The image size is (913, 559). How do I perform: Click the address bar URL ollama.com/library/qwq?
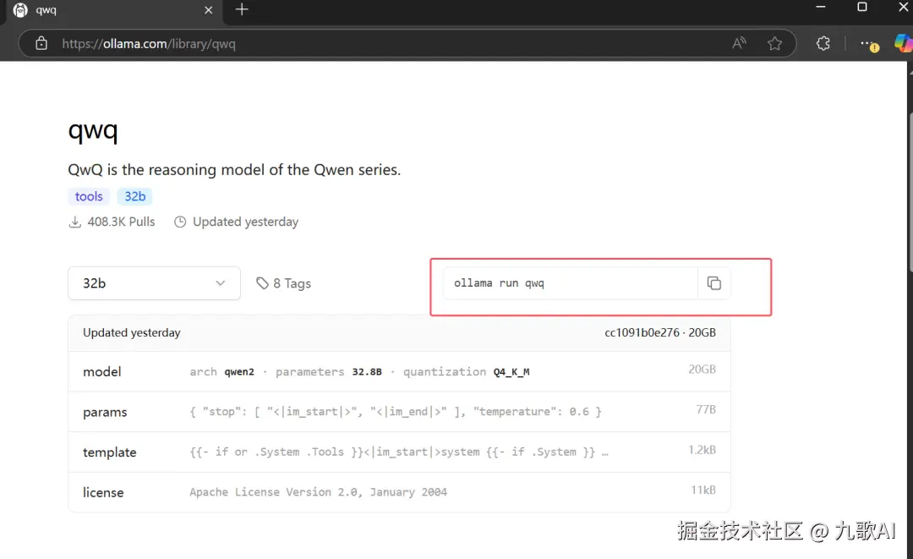point(149,44)
